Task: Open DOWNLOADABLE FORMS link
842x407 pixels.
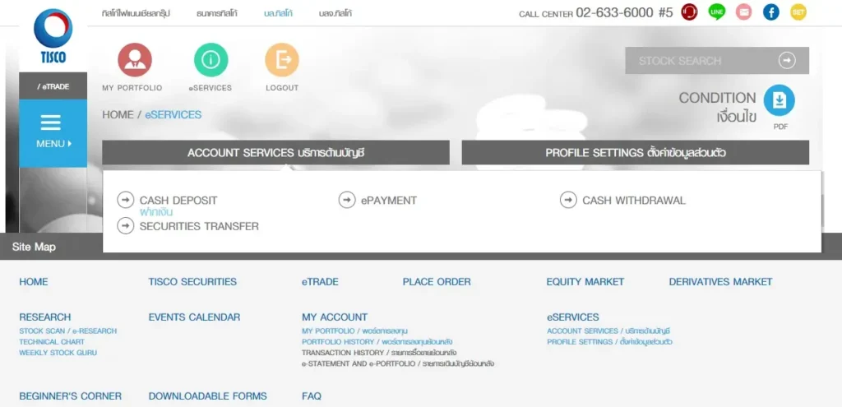Action: pyautogui.click(x=208, y=395)
